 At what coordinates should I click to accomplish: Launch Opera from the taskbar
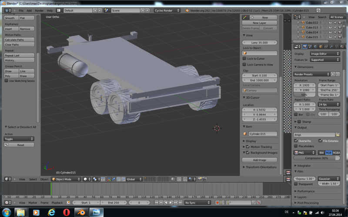pyautogui.click(x=66, y=212)
